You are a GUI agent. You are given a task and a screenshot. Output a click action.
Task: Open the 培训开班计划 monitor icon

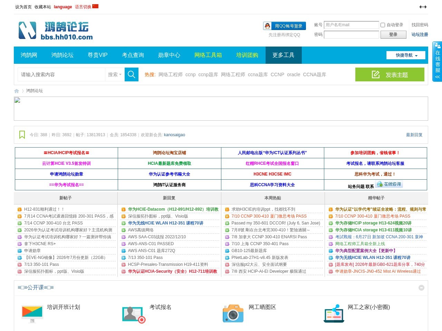click(32, 314)
